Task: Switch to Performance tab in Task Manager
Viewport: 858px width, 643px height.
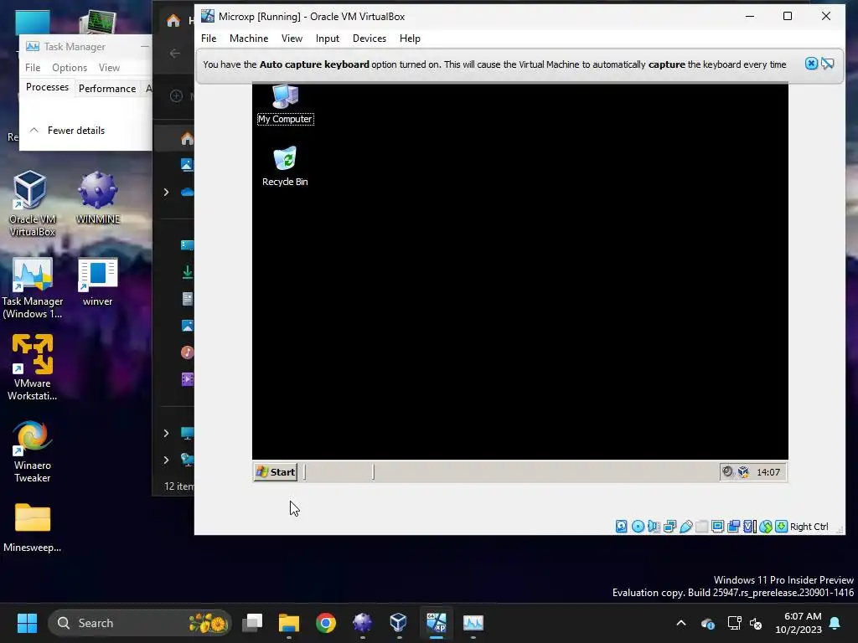Action: 107,88
